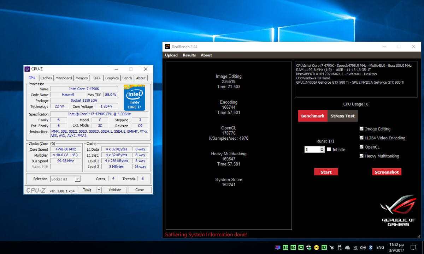Open the volume speaker tray icon
424x254 pixels.
click(x=363, y=247)
